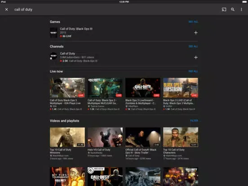Tap the Cast to device icon
248x186 pixels.
tap(224, 9)
